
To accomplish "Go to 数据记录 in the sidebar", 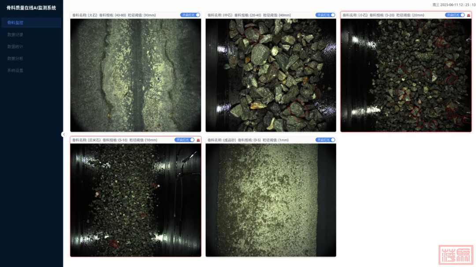I will [x=15, y=34].
